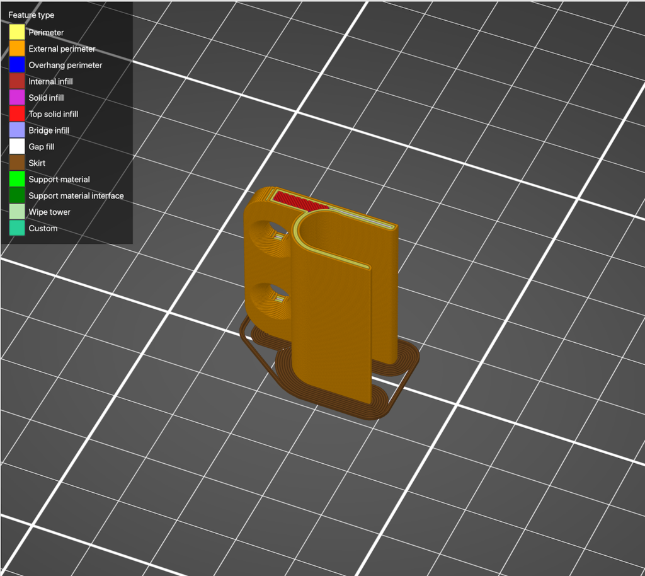Click the Skirt brown color swatch
Image resolution: width=645 pixels, height=576 pixels.
17,163
